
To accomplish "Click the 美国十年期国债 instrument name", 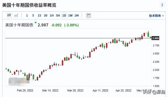I will [19, 25].
